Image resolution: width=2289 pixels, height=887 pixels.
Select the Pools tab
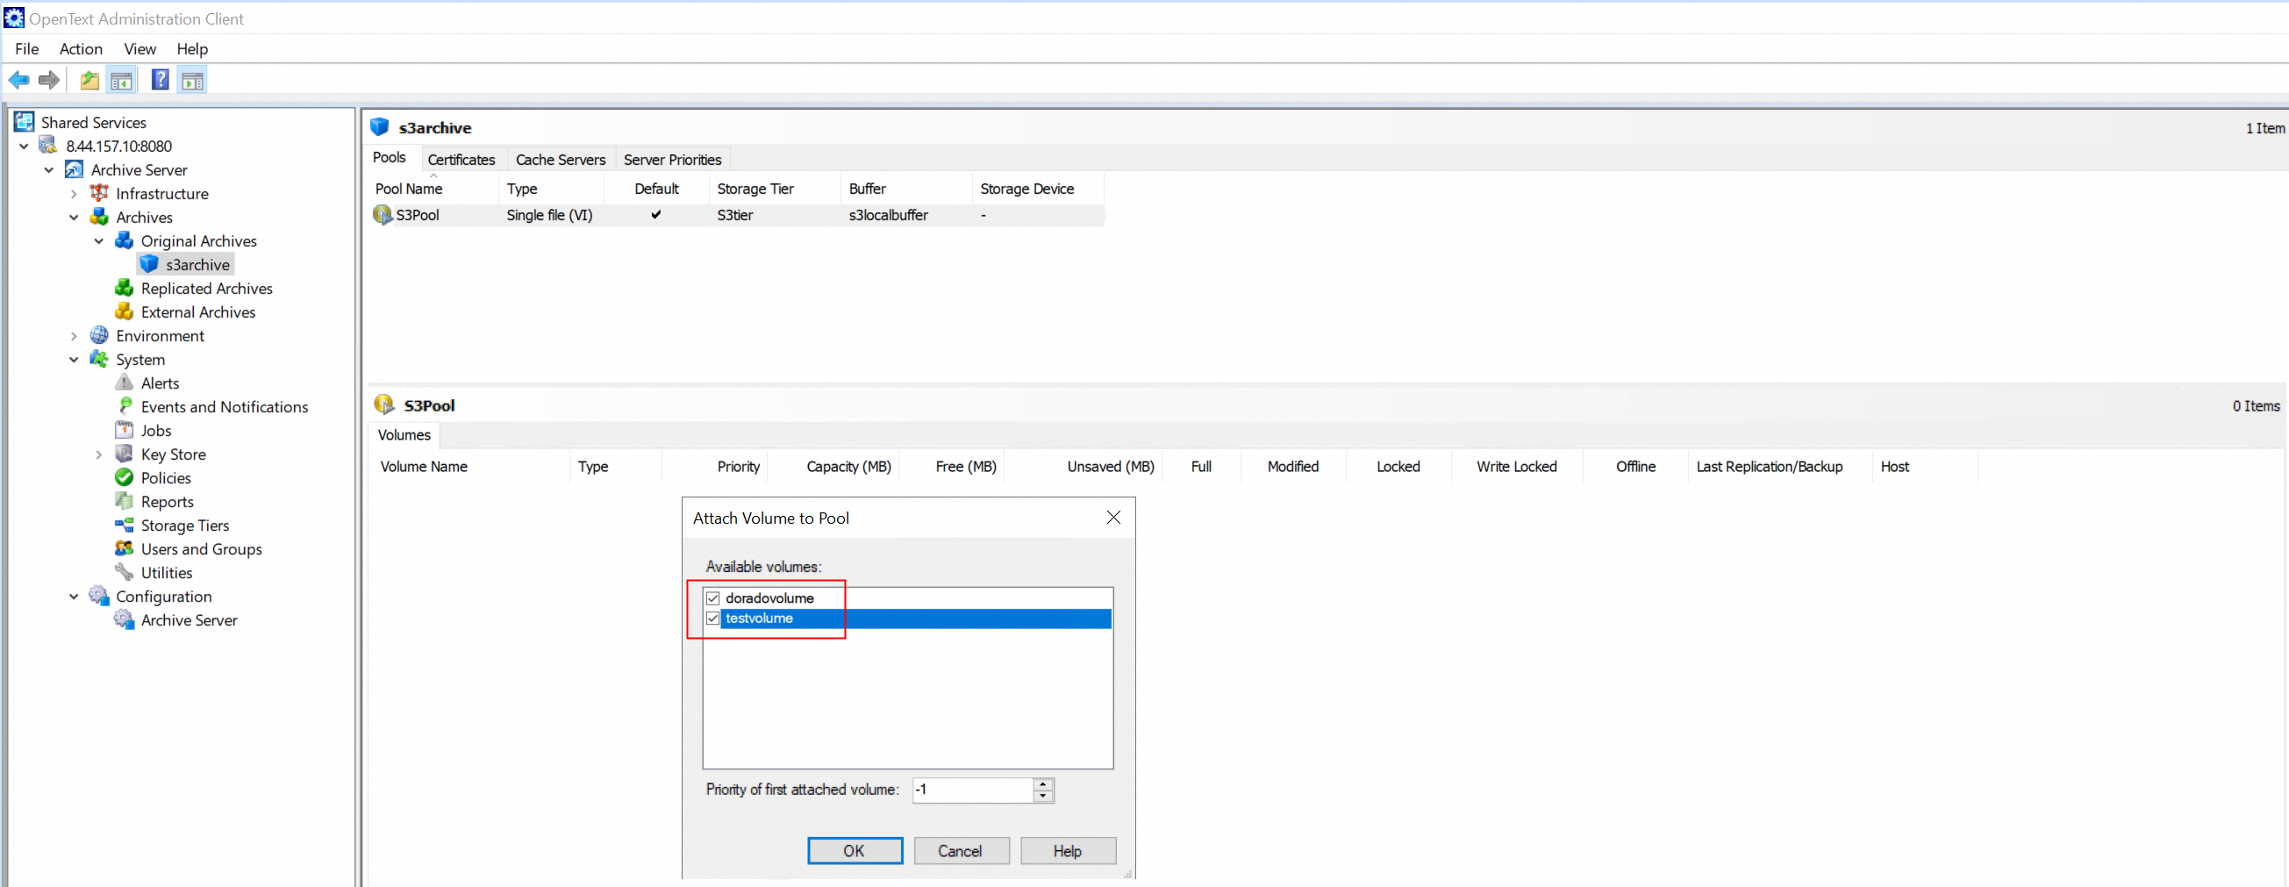[x=390, y=157]
